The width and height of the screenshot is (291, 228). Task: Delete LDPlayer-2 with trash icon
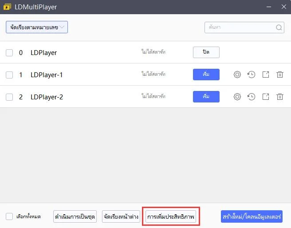tap(279, 97)
